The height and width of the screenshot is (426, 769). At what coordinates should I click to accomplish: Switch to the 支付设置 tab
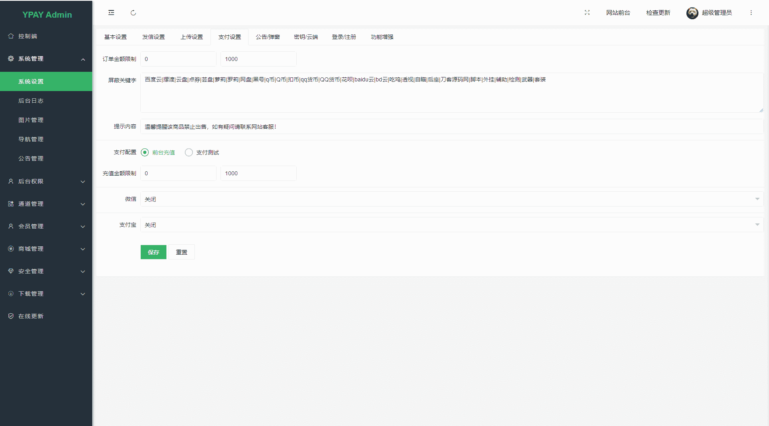230,37
